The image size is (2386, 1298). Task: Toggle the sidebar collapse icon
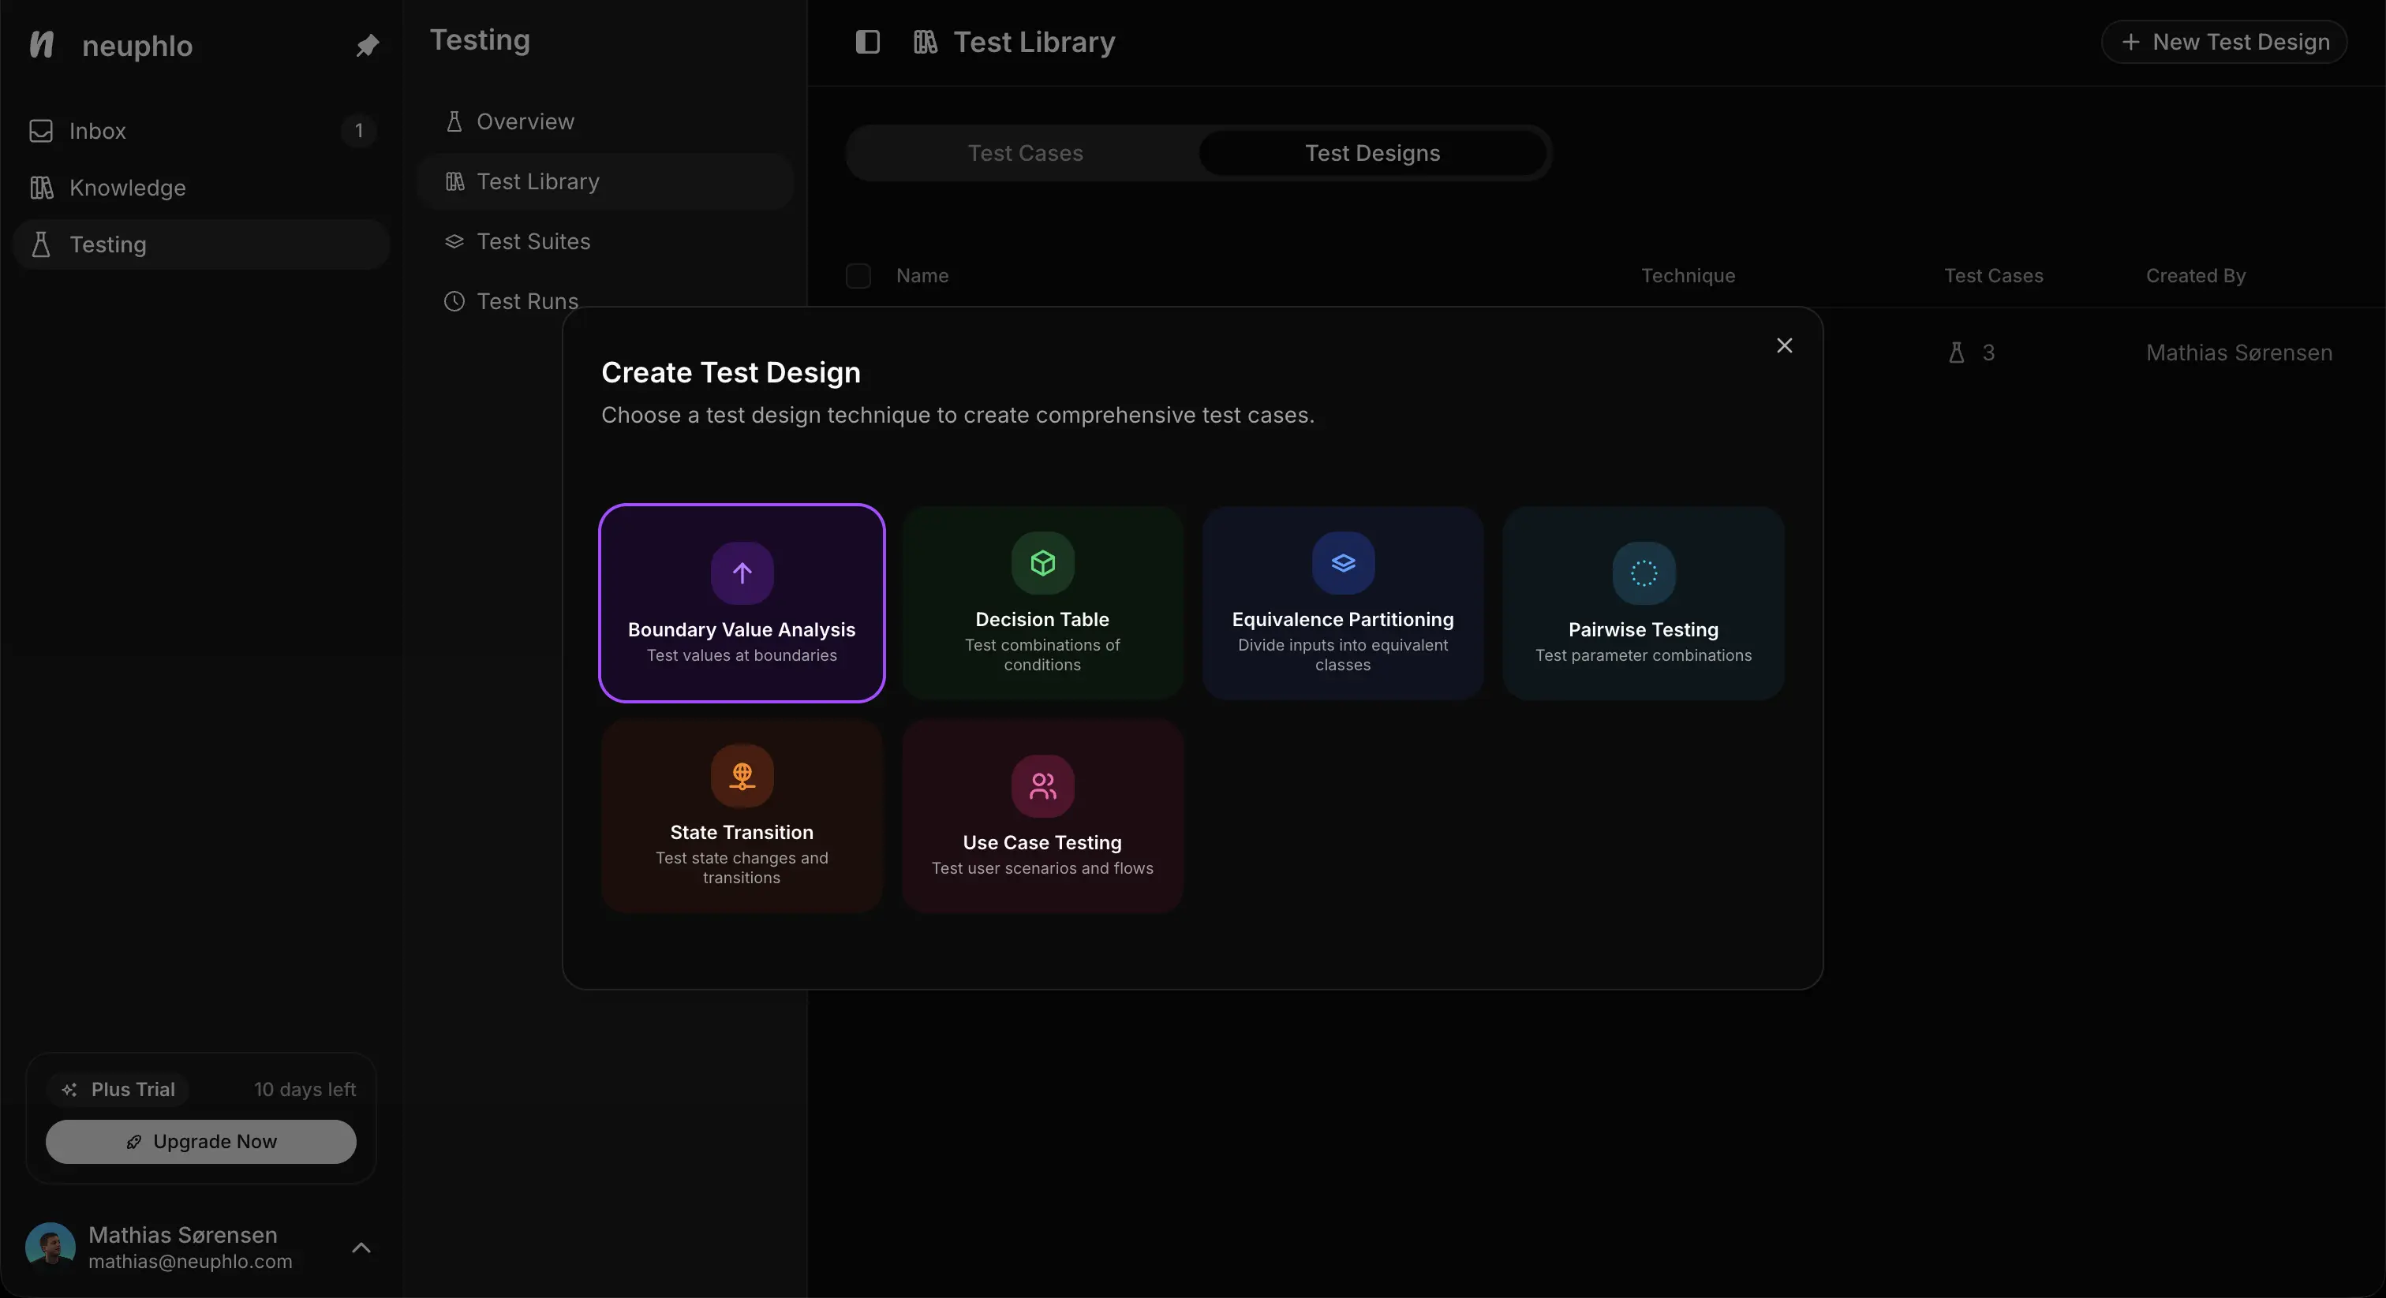pyautogui.click(x=867, y=42)
